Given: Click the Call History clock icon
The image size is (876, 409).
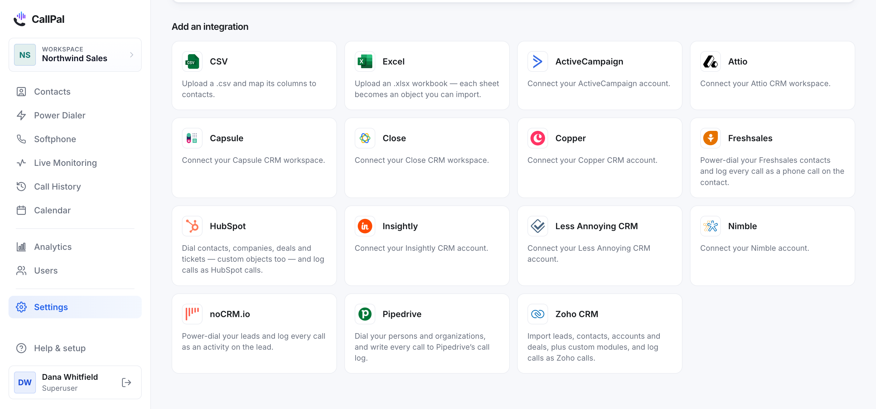Looking at the screenshot, I should pyautogui.click(x=21, y=187).
